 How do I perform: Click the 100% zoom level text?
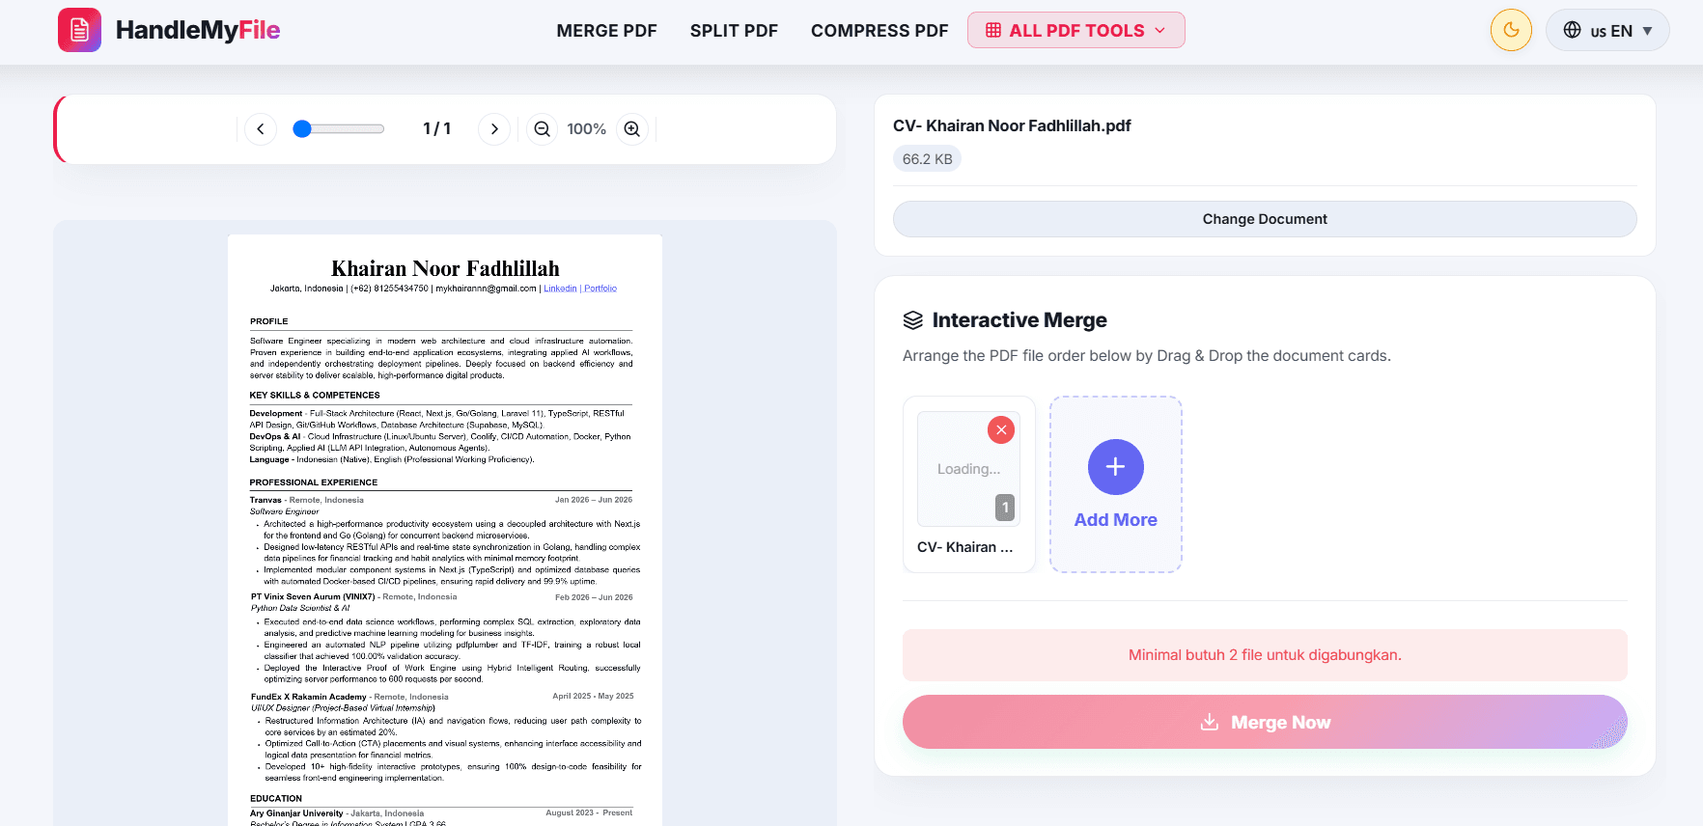586,128
